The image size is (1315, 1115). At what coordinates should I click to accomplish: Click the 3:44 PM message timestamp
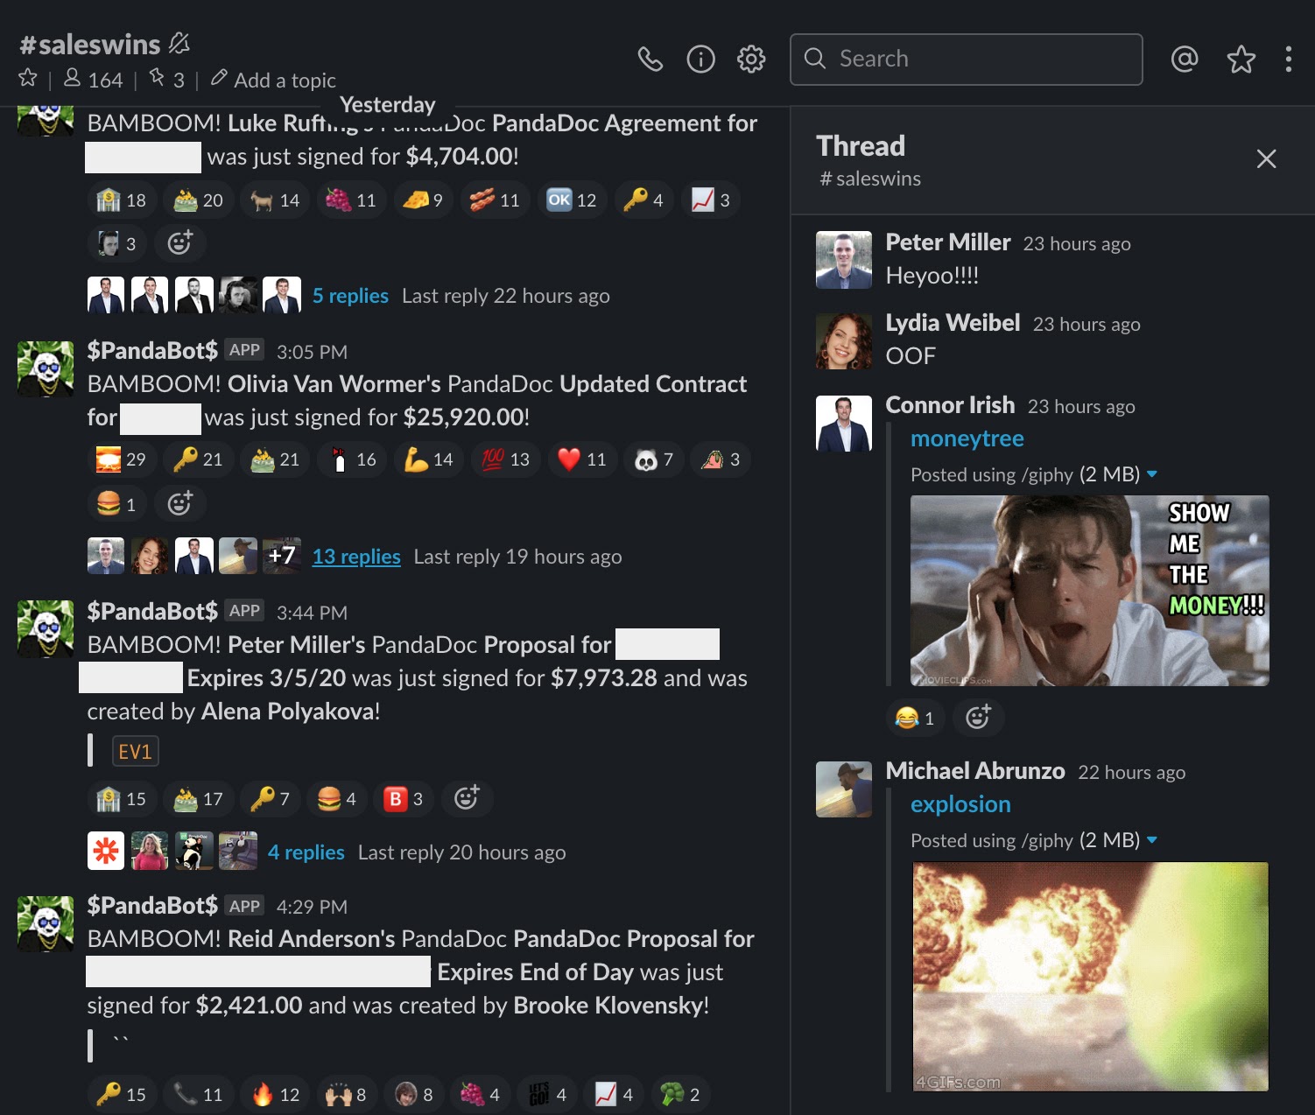pyautogui.click(x=312, y=613)
